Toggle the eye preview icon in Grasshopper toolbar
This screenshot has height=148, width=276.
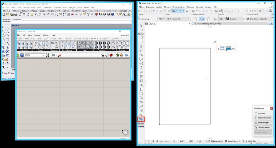tap(54, 55)
